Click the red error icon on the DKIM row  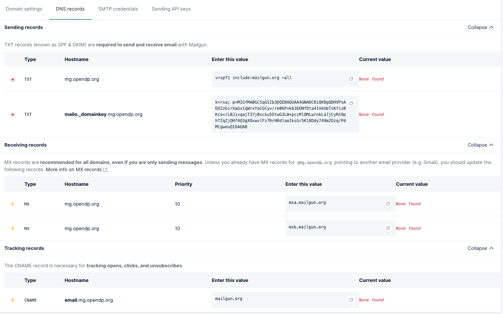point(13,115)
